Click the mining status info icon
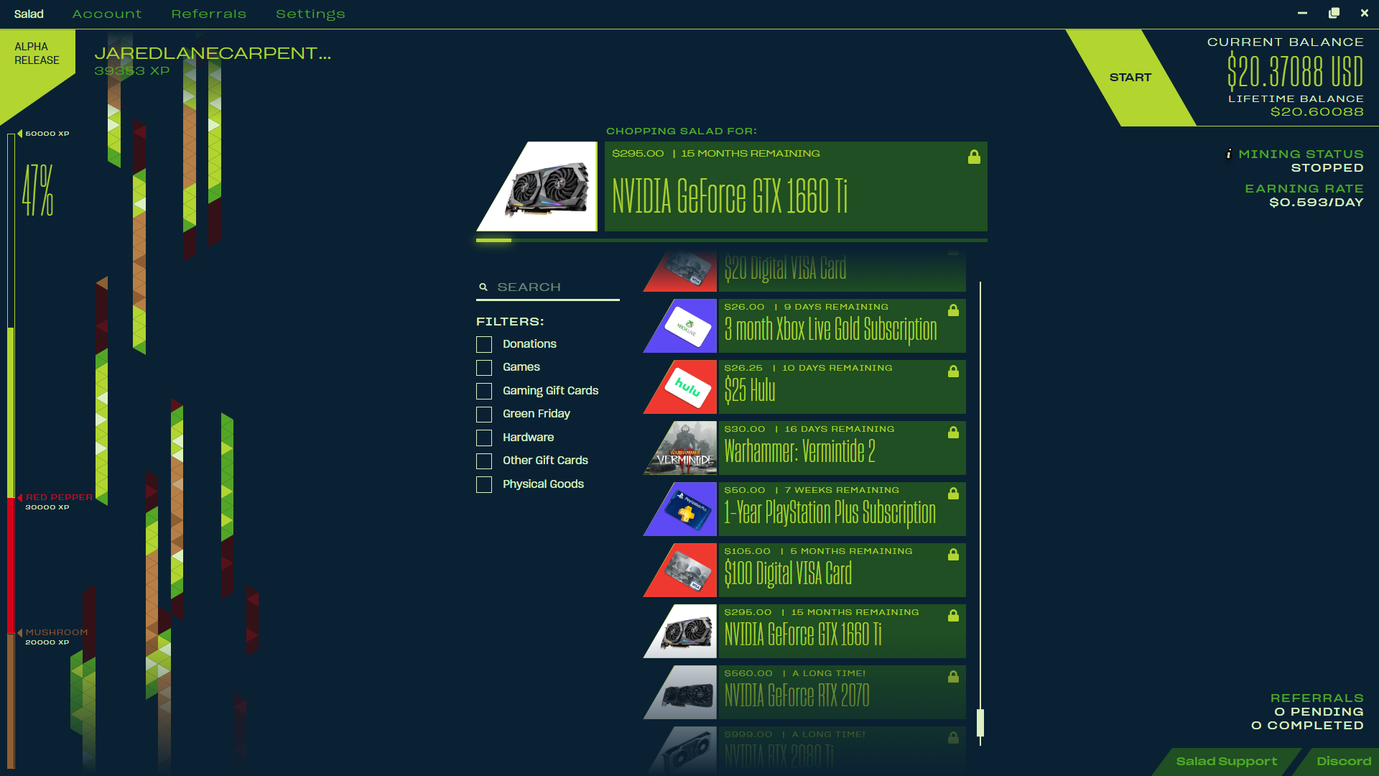1379x776 pixels. click(x=1229, y=154)
